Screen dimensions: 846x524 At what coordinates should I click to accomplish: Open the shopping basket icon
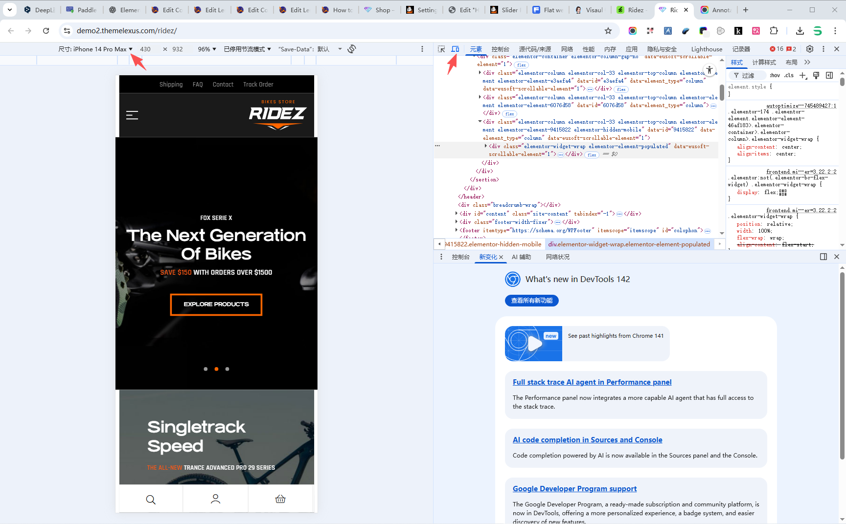coord(280,499)
